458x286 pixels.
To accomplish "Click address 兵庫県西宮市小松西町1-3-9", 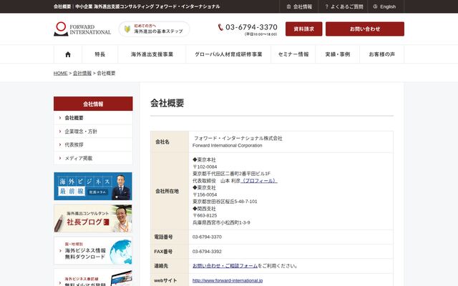I will click(x=221, y=222).
